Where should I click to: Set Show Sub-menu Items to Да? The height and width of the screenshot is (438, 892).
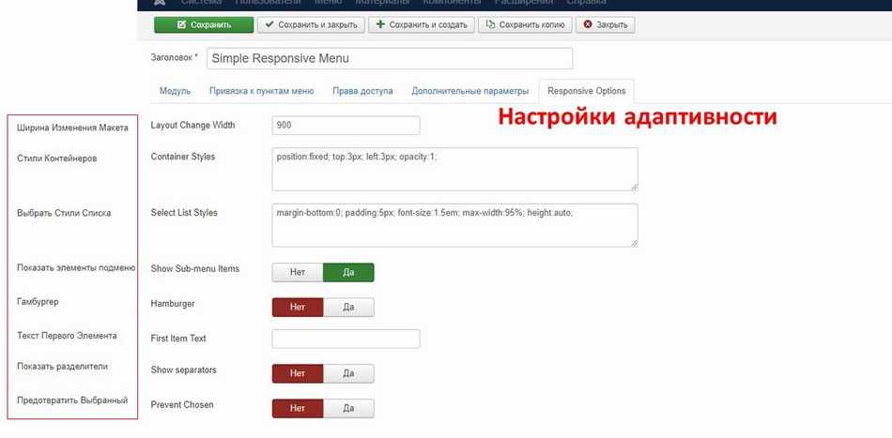[348, 272]
